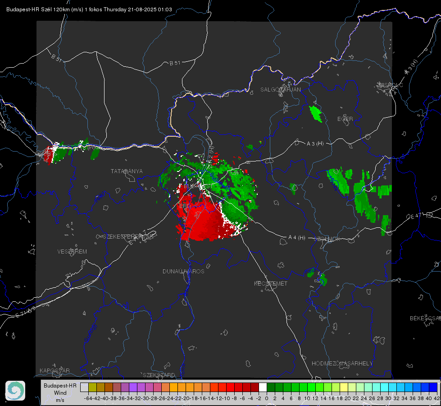441x406 pixels.
Task: Click the Tolna county label
Action: click(182, 369)
